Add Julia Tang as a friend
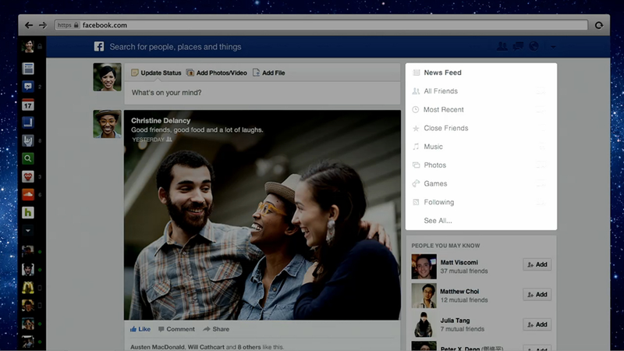Viewport: 624px width, 351px height. coord(537,324)
